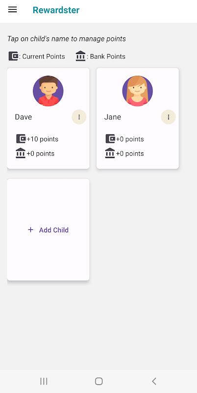Select Dave's +10 points text
Viewport: 197px width, 393px height.
[42, 139]
